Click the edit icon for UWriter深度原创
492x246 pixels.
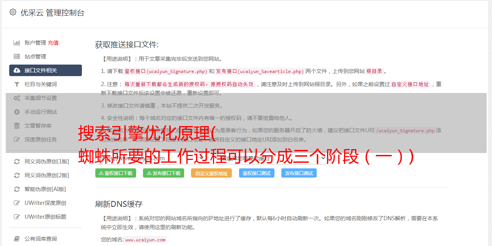17,203
